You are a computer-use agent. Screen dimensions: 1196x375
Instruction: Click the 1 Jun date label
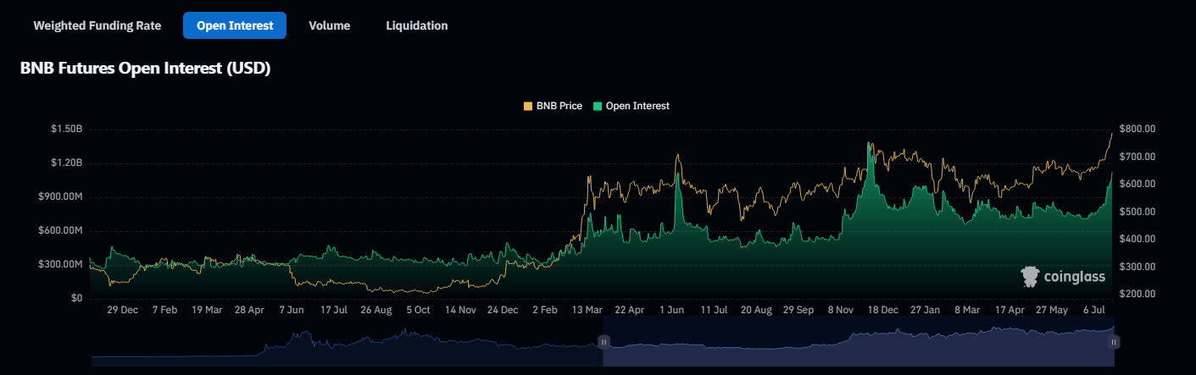click(x=672, y=311)
